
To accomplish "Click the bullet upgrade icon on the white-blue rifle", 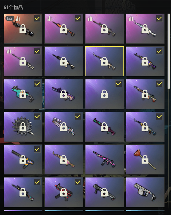I will (x=131, y=18).
